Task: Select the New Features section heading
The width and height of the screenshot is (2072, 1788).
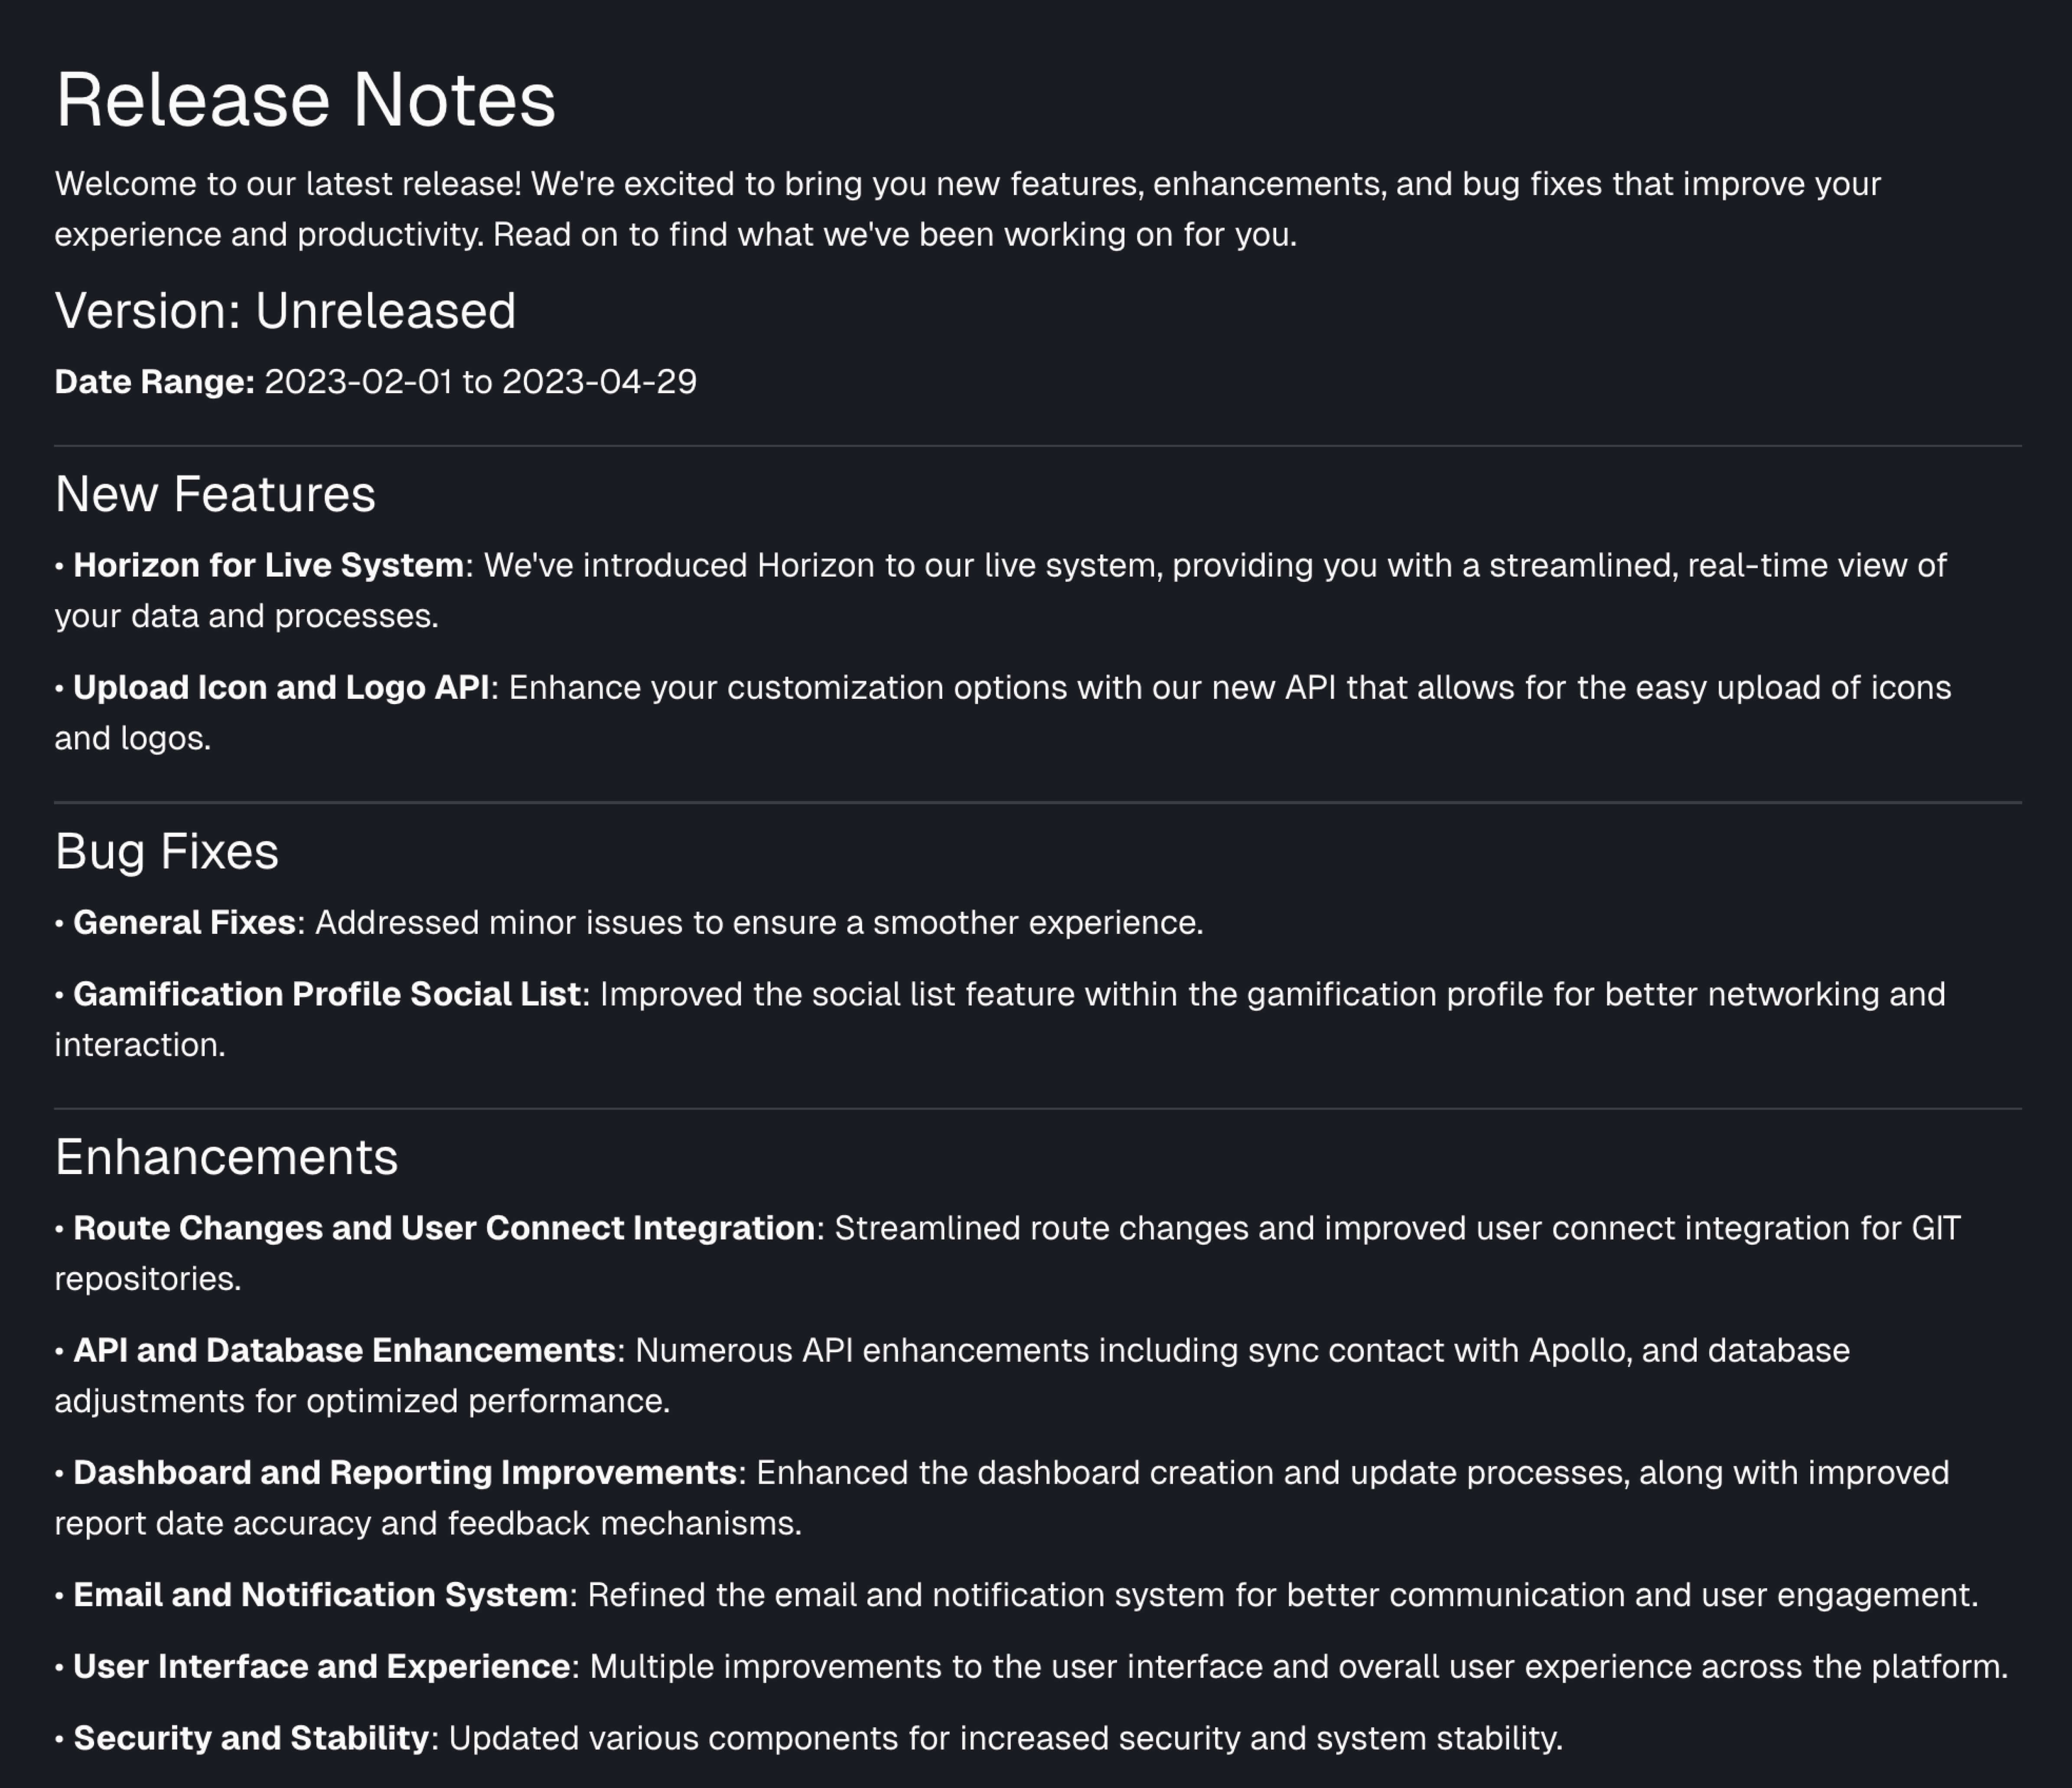Action: (215, 494)
